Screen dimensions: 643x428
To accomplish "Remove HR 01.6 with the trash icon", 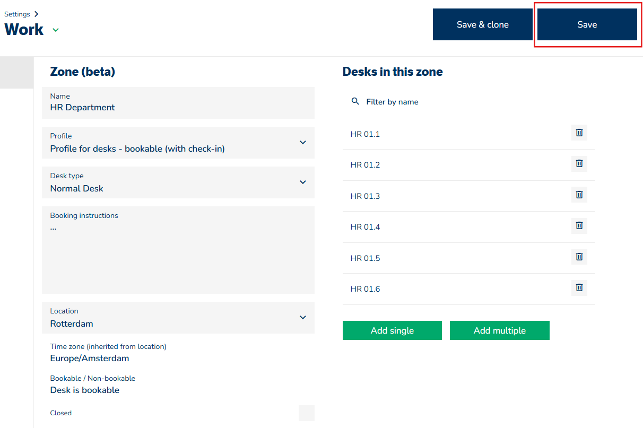I will tap(579, 287).
